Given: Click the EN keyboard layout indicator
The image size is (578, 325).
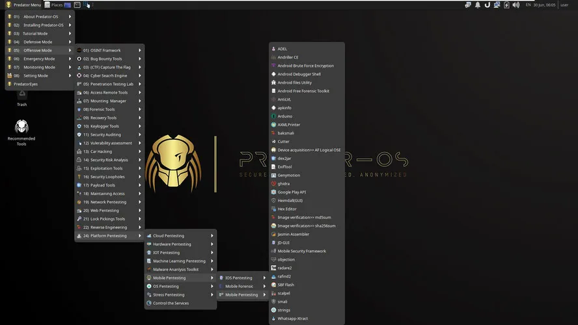Looking at the screenshot, I should point(529,5).
